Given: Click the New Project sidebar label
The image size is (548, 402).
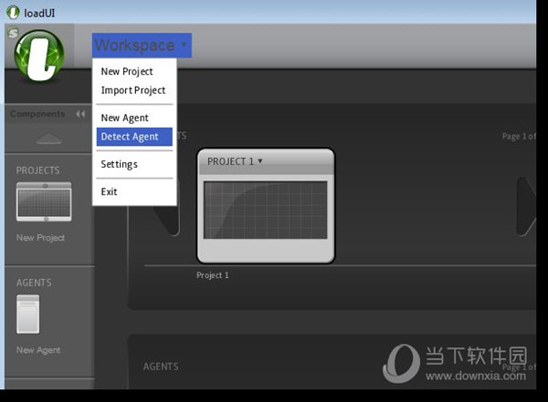Looking at the screenshot, I should click(x=40, y=238).
